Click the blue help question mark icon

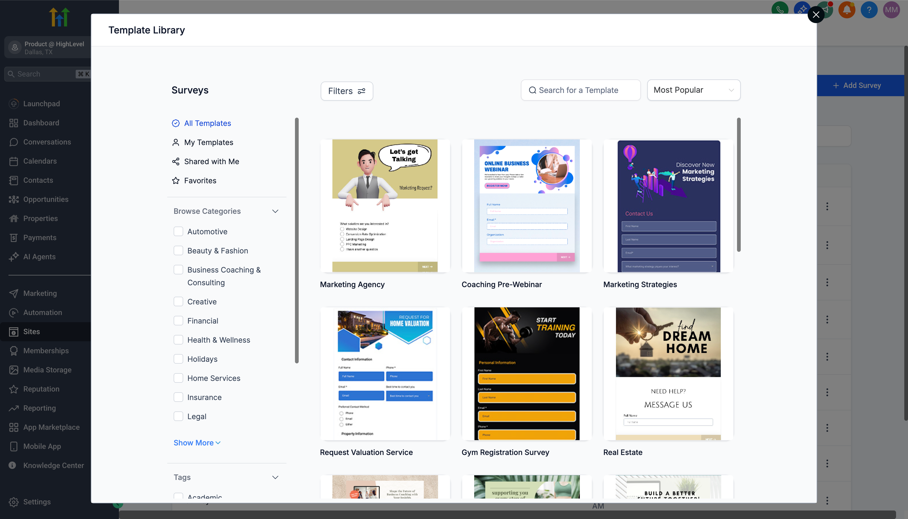[x=869, y=10]
